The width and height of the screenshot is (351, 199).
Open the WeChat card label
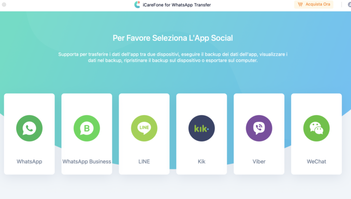click(317, 161)
